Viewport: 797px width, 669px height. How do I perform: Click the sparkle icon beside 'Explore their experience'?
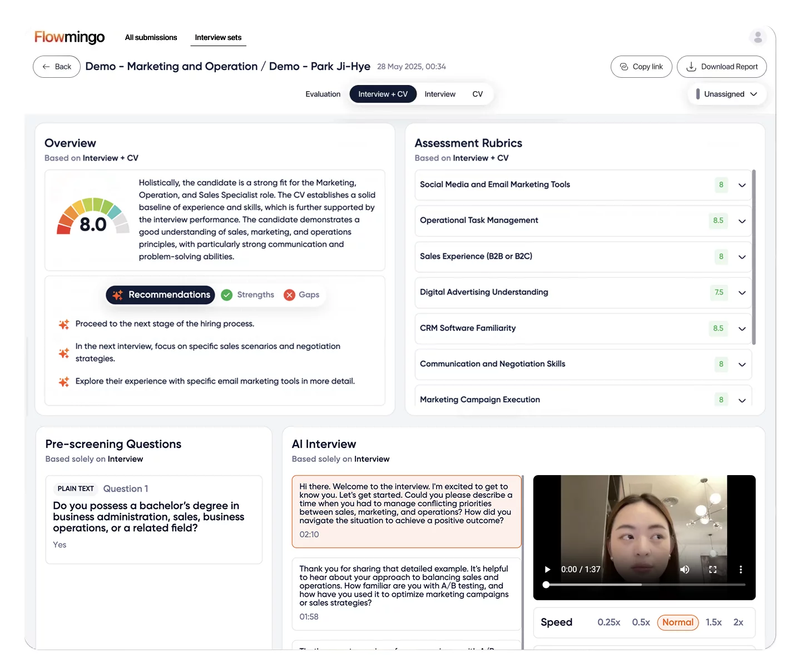[x=64, y=382]
